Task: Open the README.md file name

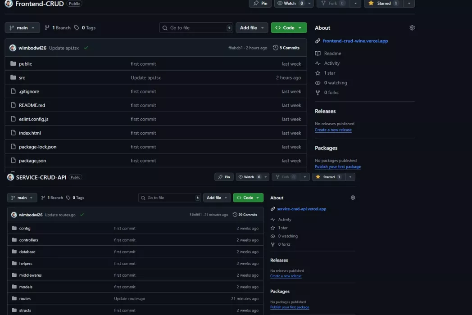Action: 32,105
